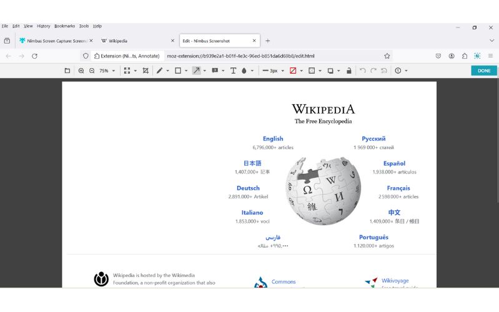Open the Firefox application menu
The height and width of the screenshot is (312, 499).
490,56
